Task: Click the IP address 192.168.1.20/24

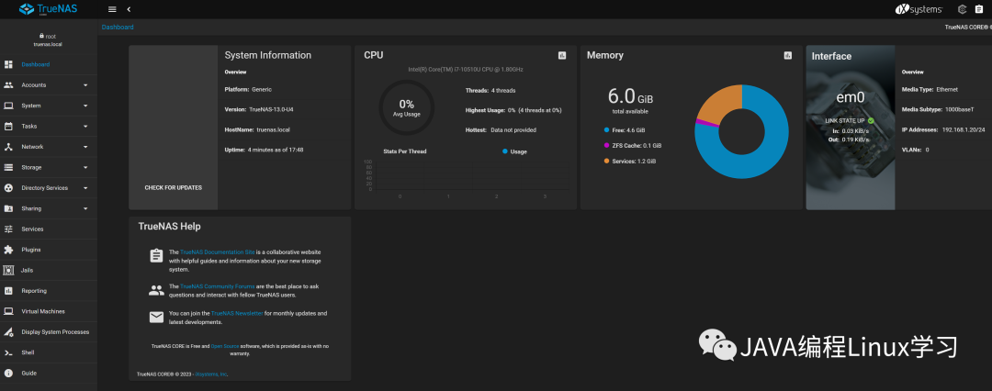Action: 963,129
